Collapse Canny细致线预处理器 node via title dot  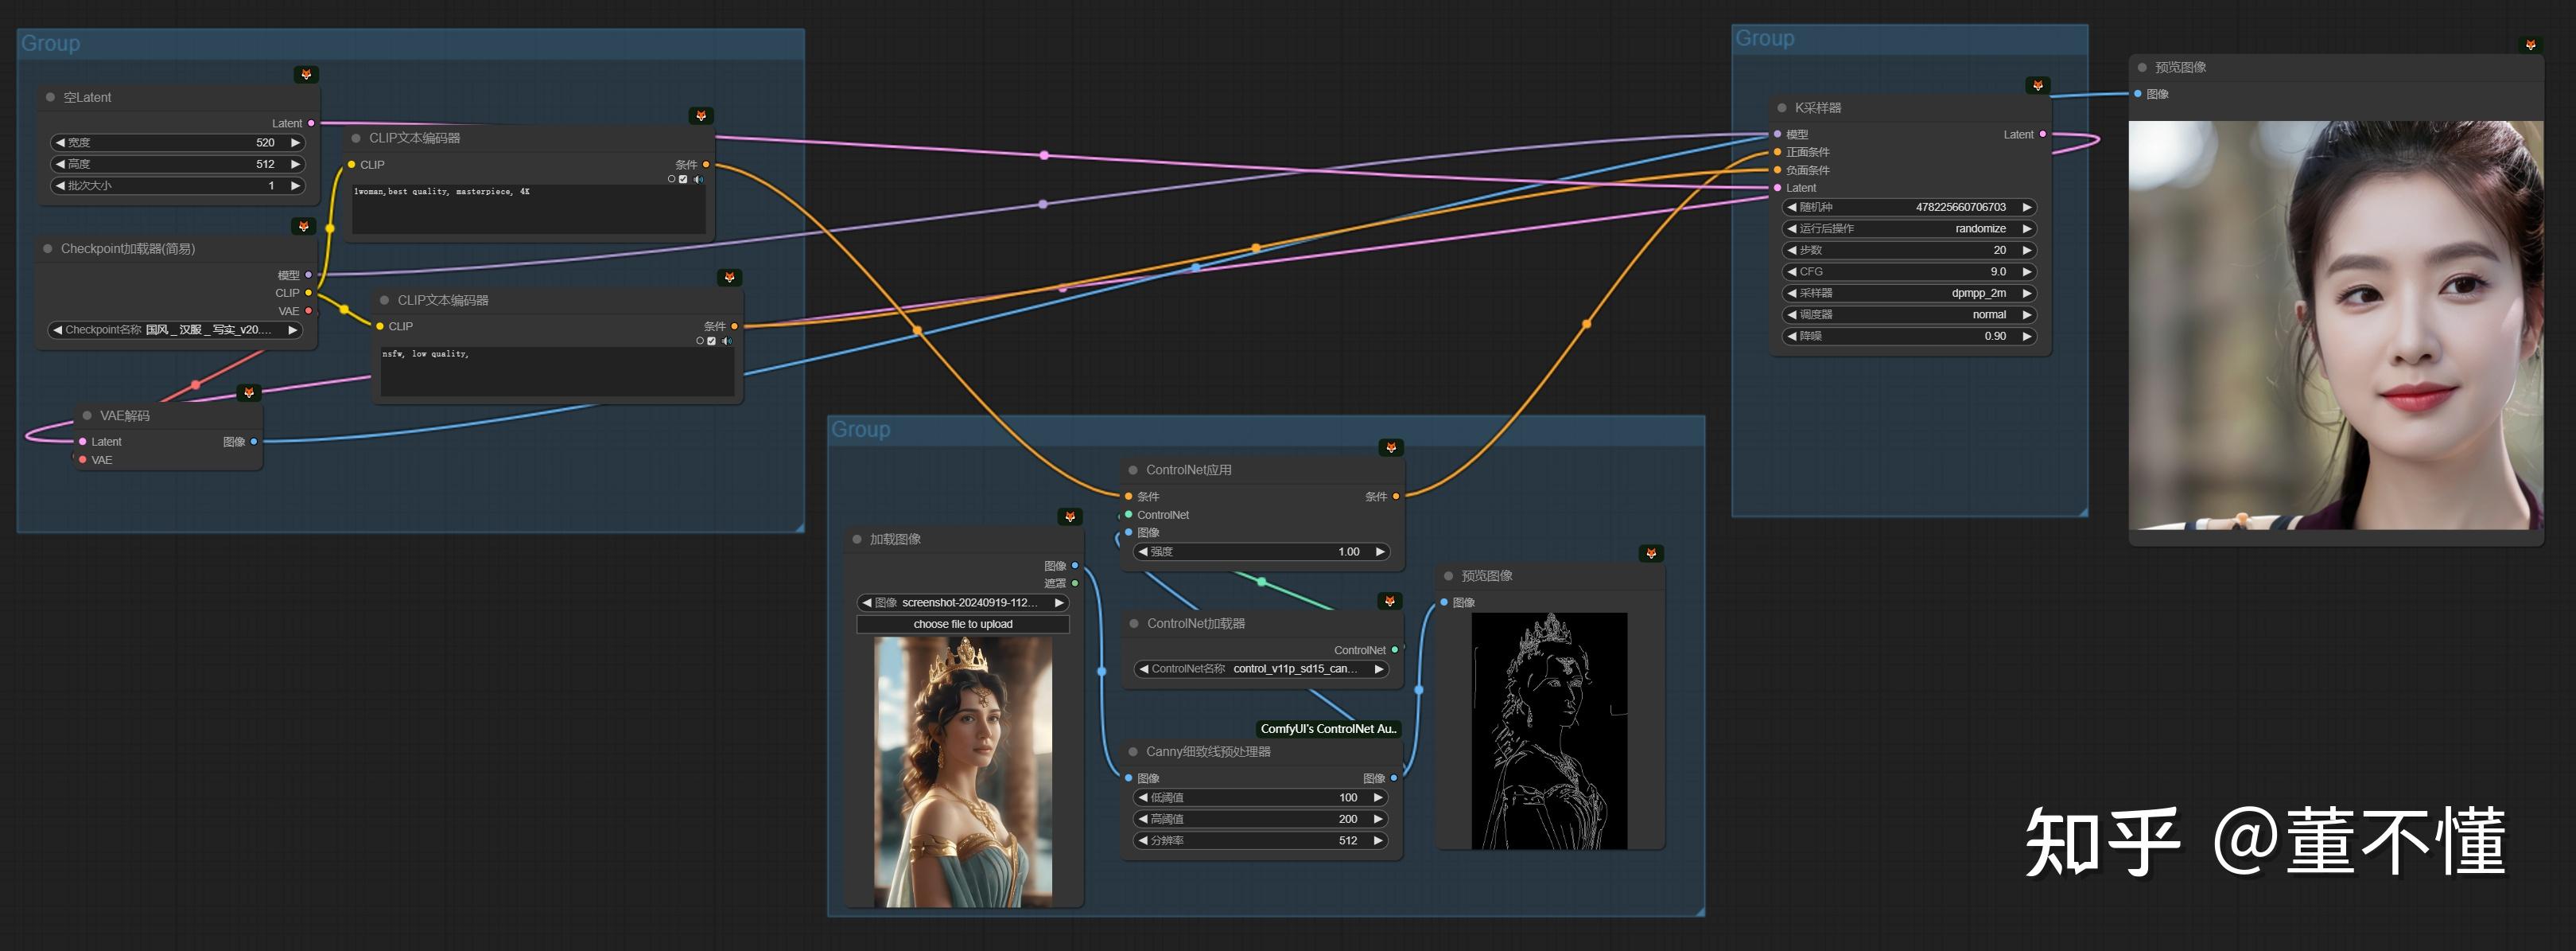tap(1133, 752)
